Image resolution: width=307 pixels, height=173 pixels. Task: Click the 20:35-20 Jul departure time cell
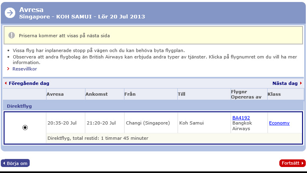pyautogui.click(x=62, y=123)
